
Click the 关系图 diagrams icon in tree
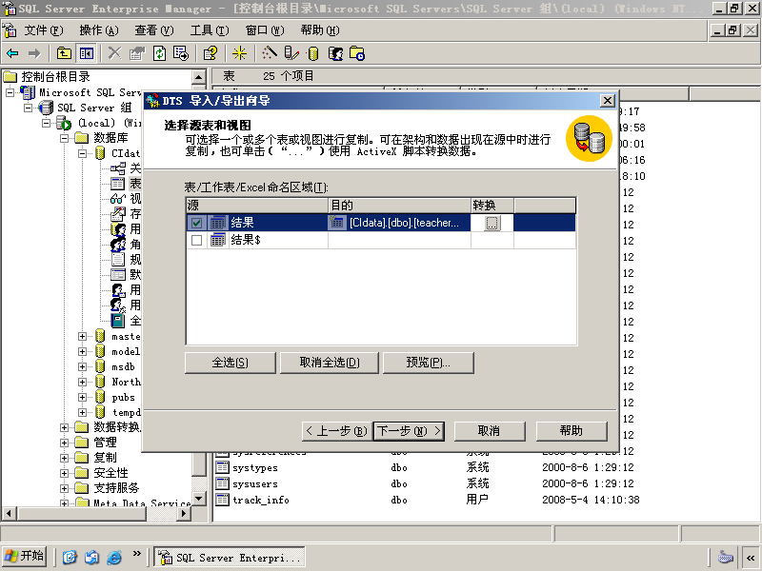[x=118, y=168]
